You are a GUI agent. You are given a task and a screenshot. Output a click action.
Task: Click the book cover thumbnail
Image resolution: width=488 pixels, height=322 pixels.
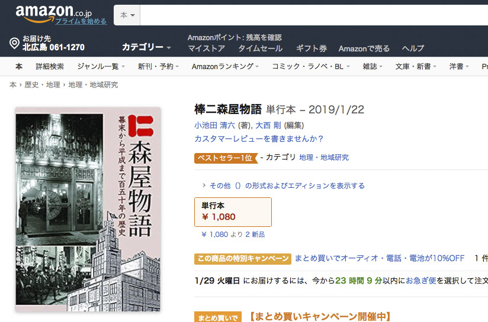coord(88,209)
